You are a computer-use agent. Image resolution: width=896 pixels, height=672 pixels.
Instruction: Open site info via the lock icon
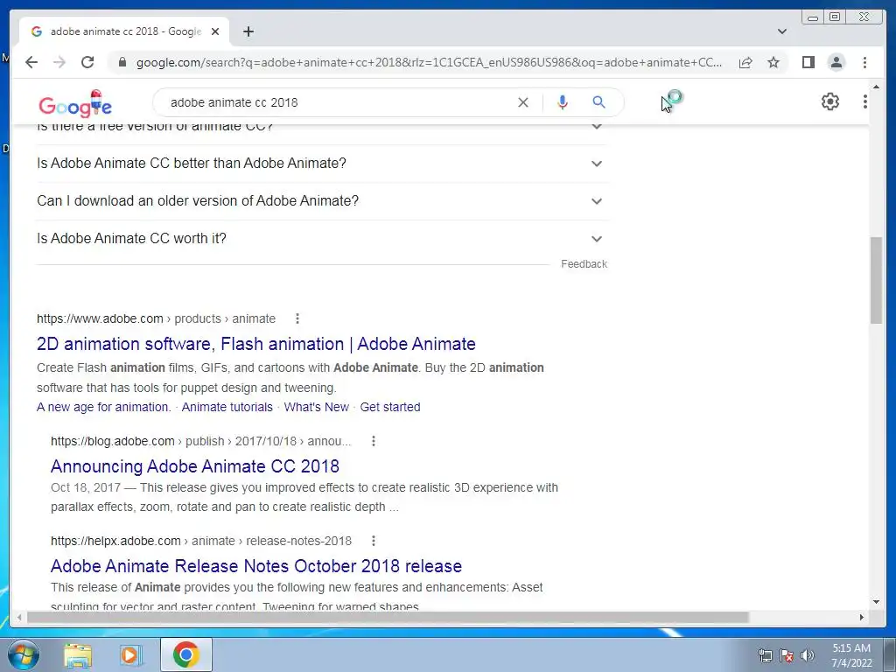click(122, 62)
